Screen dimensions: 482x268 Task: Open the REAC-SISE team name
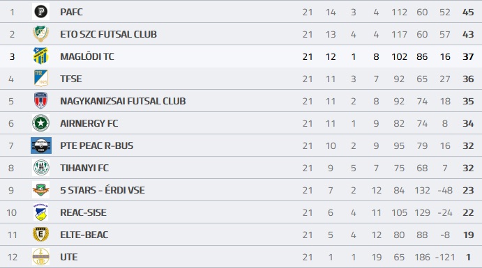click(x=83, y=212)
